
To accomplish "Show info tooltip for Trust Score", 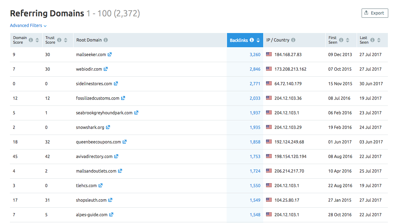I will click(59, 40).
